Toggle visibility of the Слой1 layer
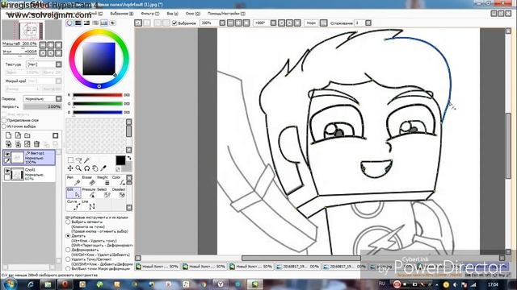The height and width of the screenshot is (290, 517). pyautogui.click(x=7, y=171)
